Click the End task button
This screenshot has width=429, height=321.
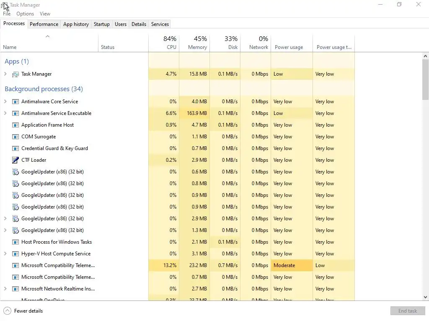tap(408, 311)
